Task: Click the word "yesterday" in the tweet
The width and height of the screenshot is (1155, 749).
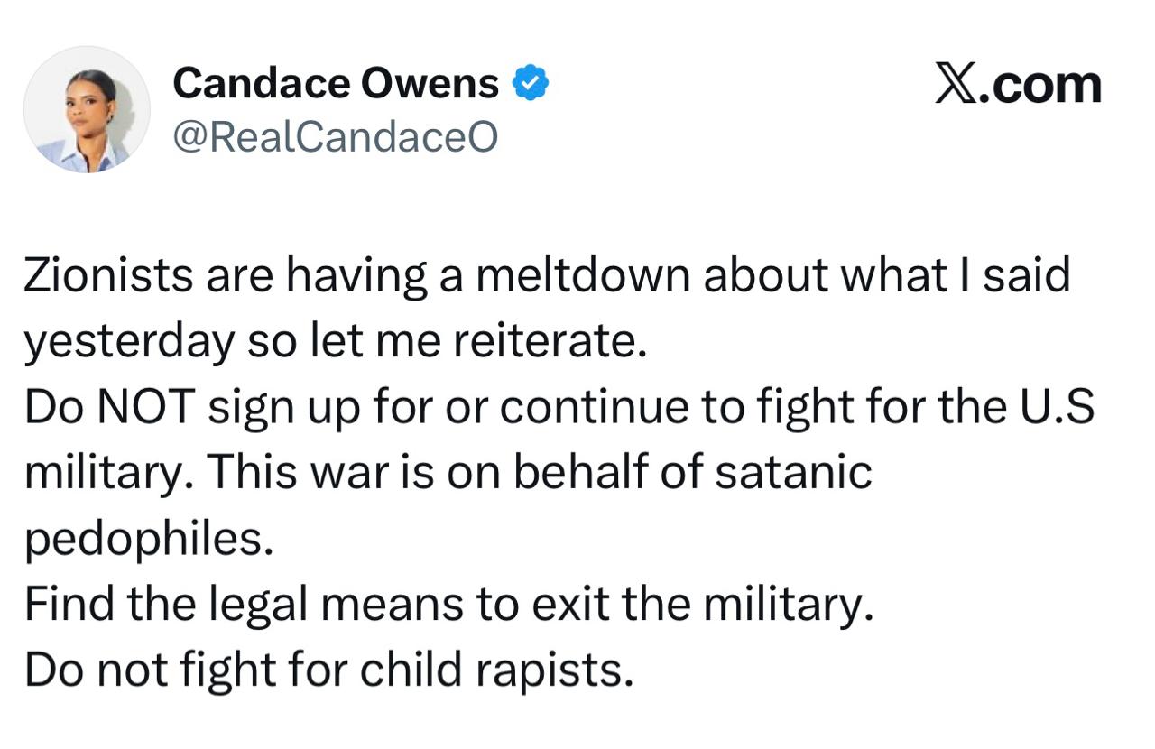Action: pos(128,342)
